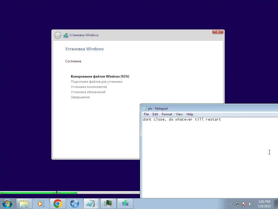278x209 pixels.
Task: Open the Help menu in Notepad
Action: pos(190,114)
